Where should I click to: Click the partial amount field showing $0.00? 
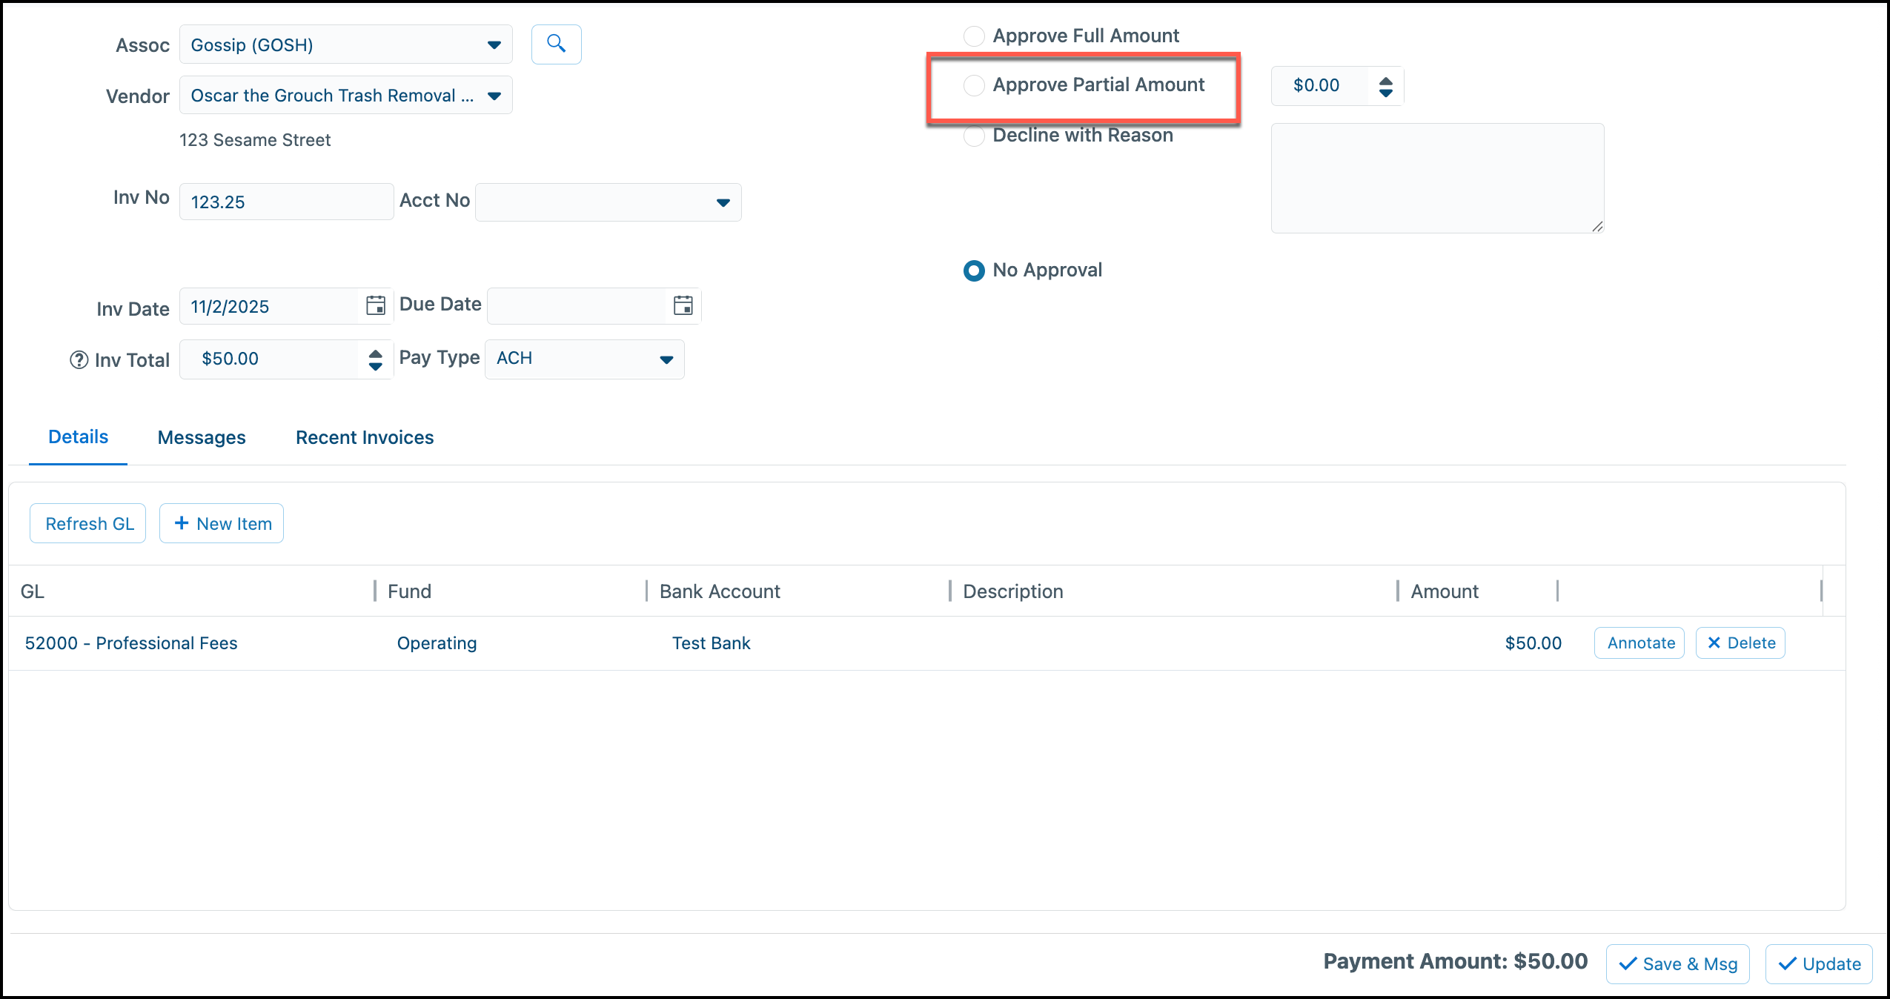pos(1321,86)
